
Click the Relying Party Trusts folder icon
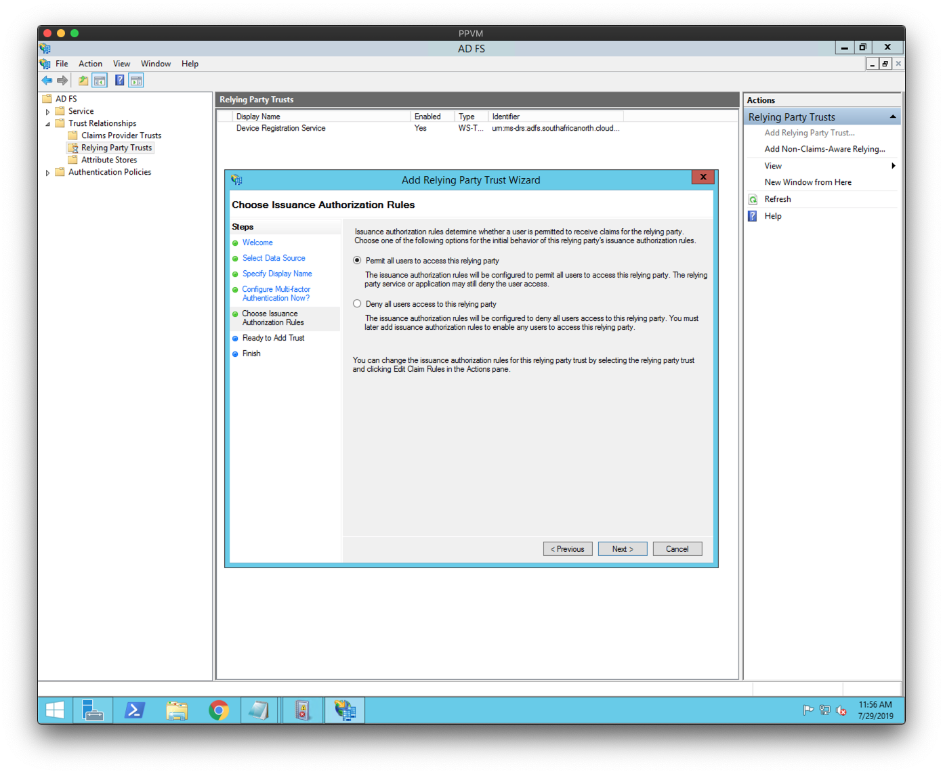coord(73,148)
